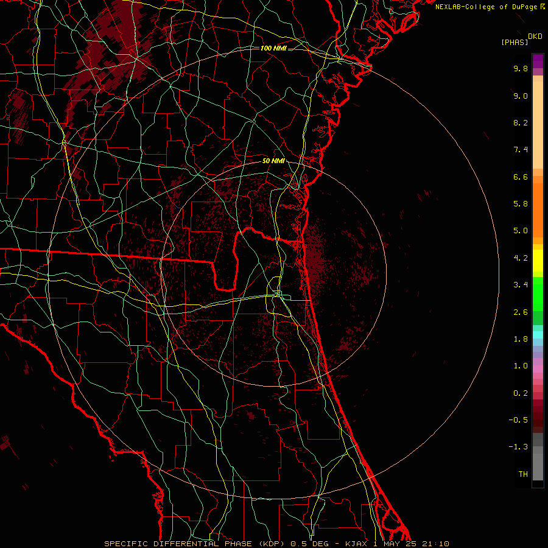Click the SPECIFIC DIFFERENTIAL PHASE (KDP) caption
This screenshot has width=548, height=548.
(194, 544)
